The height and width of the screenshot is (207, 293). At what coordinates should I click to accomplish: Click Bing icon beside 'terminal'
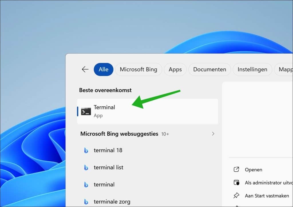pos(86,184)
